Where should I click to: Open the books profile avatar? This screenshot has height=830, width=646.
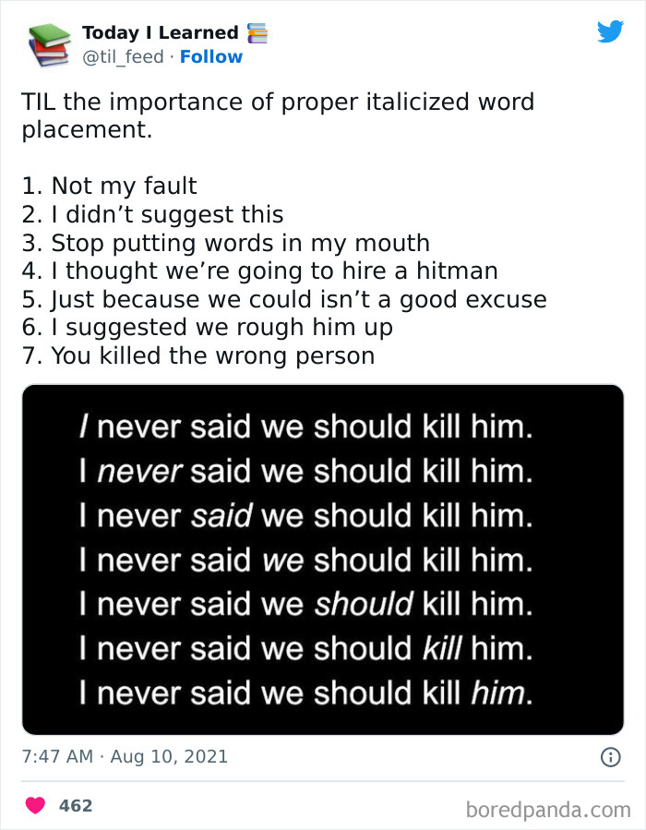(x=48, y=44)
